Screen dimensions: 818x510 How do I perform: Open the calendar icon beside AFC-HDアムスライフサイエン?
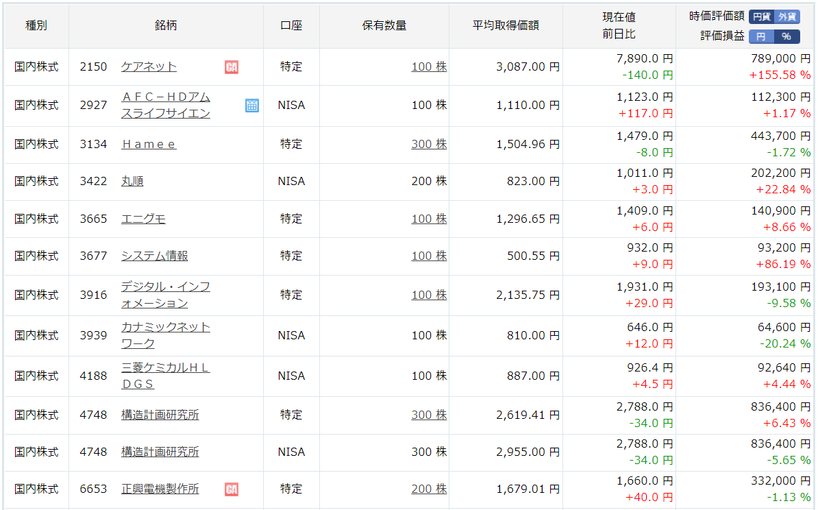coord(252,106)
